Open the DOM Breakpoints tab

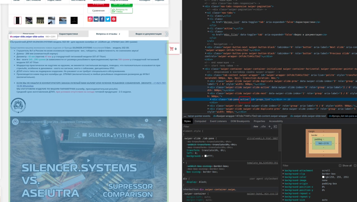[x=240, y=121]
